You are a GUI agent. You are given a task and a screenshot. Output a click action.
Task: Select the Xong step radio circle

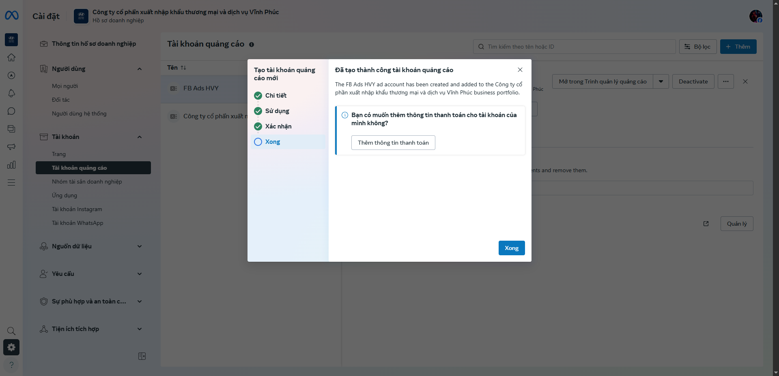click(x=258, y=142)
